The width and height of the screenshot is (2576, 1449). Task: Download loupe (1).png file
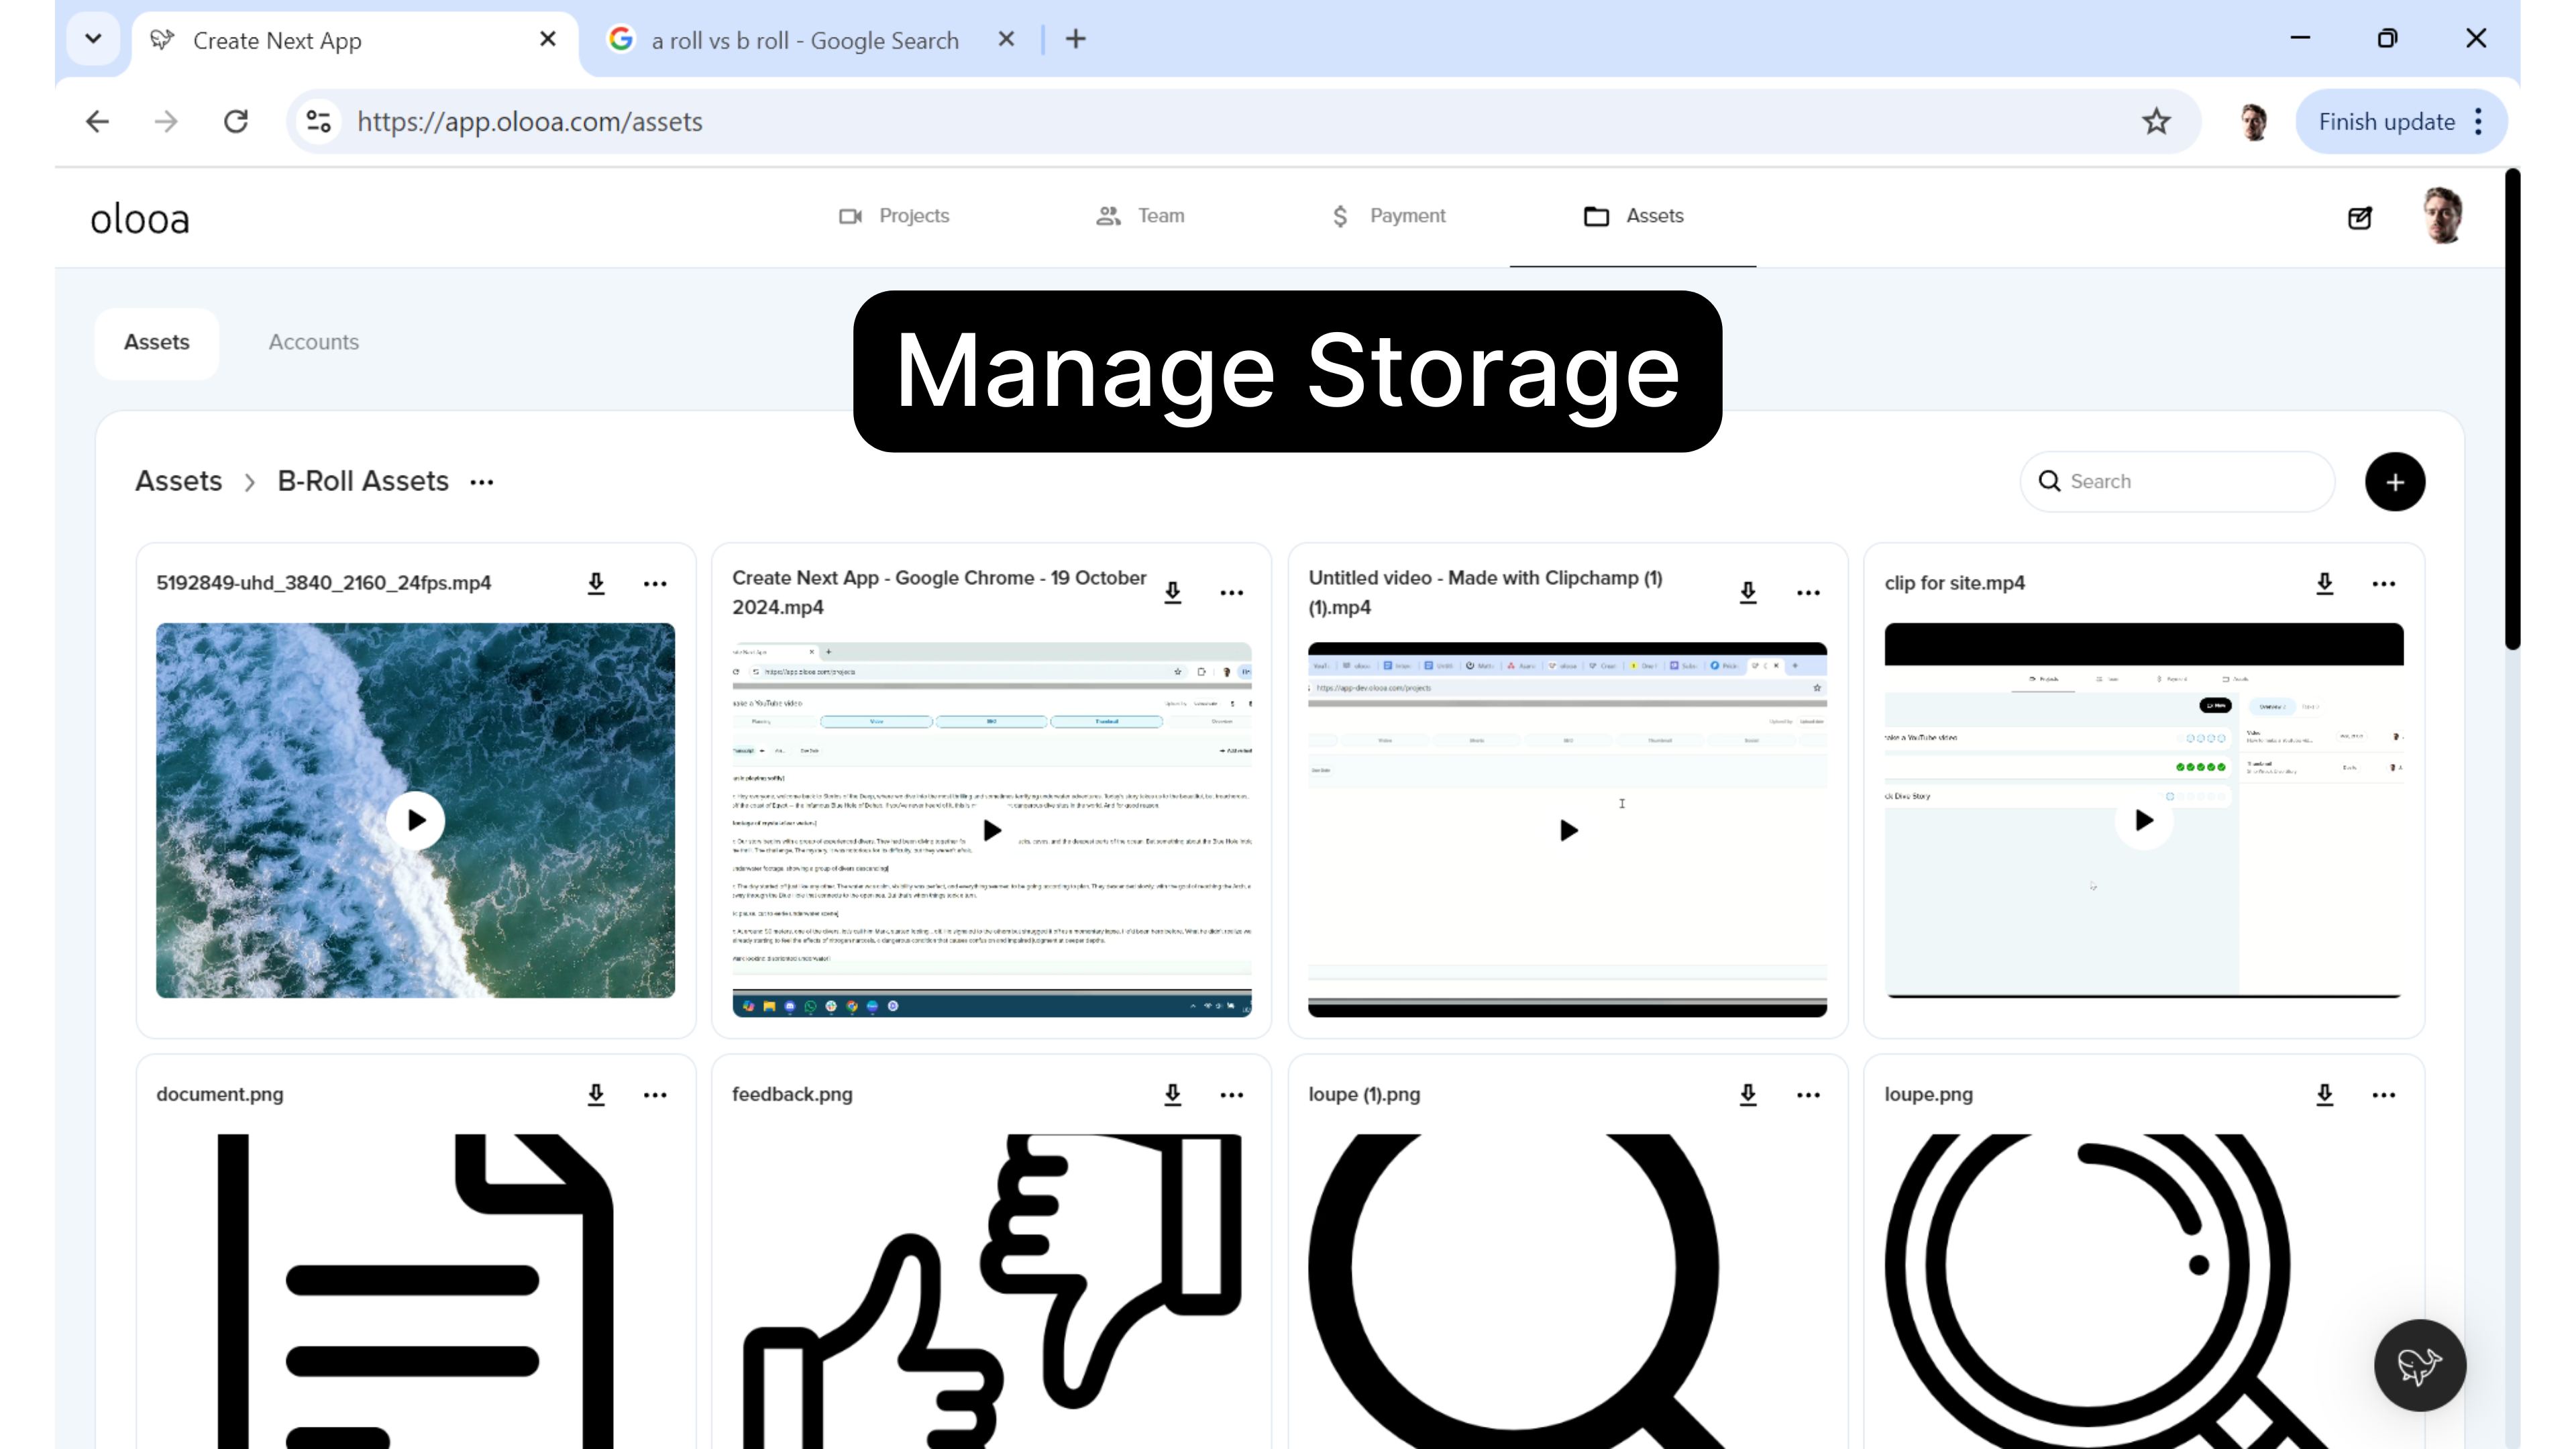click(1747, 1094)
